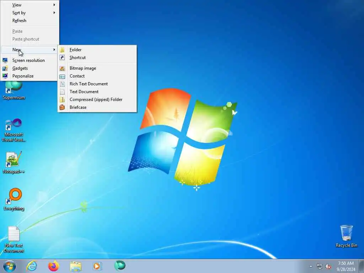Open the clock showing 7:50 AM
This screenshot has width=364, height=273.
346,266
